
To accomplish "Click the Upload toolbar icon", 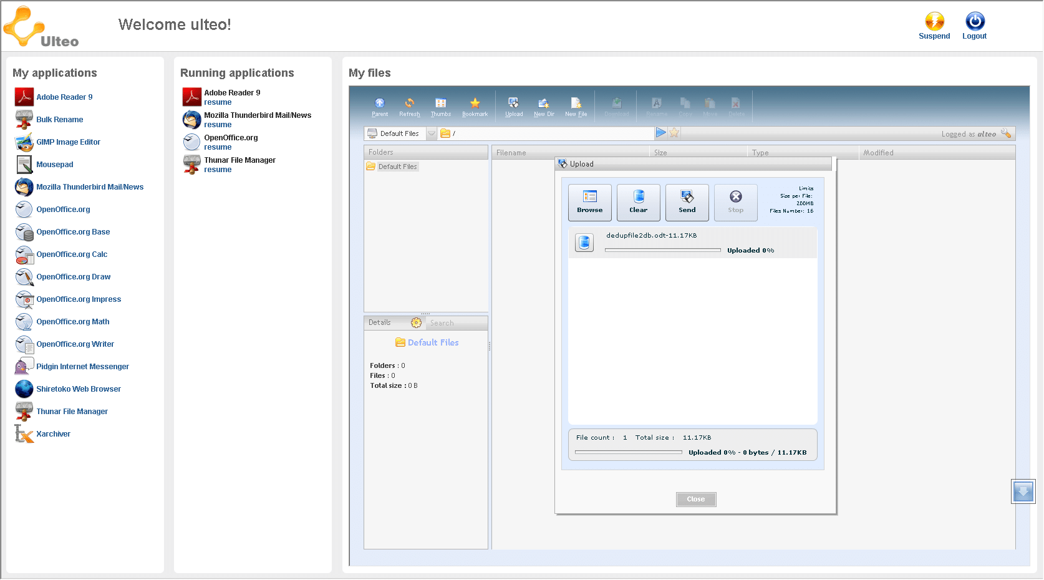I will tap(514, 107).
